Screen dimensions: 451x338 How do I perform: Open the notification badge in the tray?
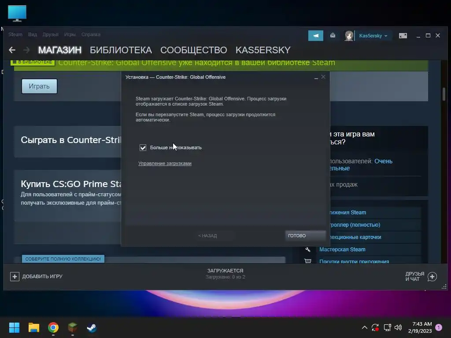pos(439,327)
